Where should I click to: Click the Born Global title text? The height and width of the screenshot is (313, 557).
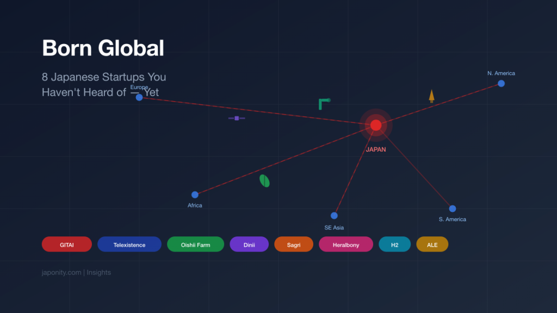[103, 48]
